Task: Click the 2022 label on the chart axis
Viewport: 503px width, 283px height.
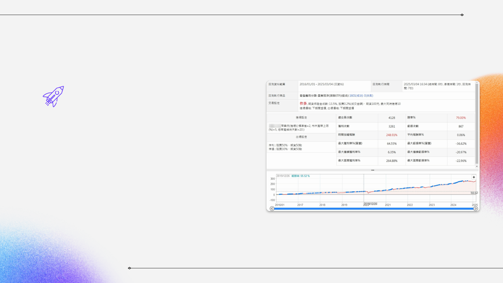Action: (x=410, y=205)
